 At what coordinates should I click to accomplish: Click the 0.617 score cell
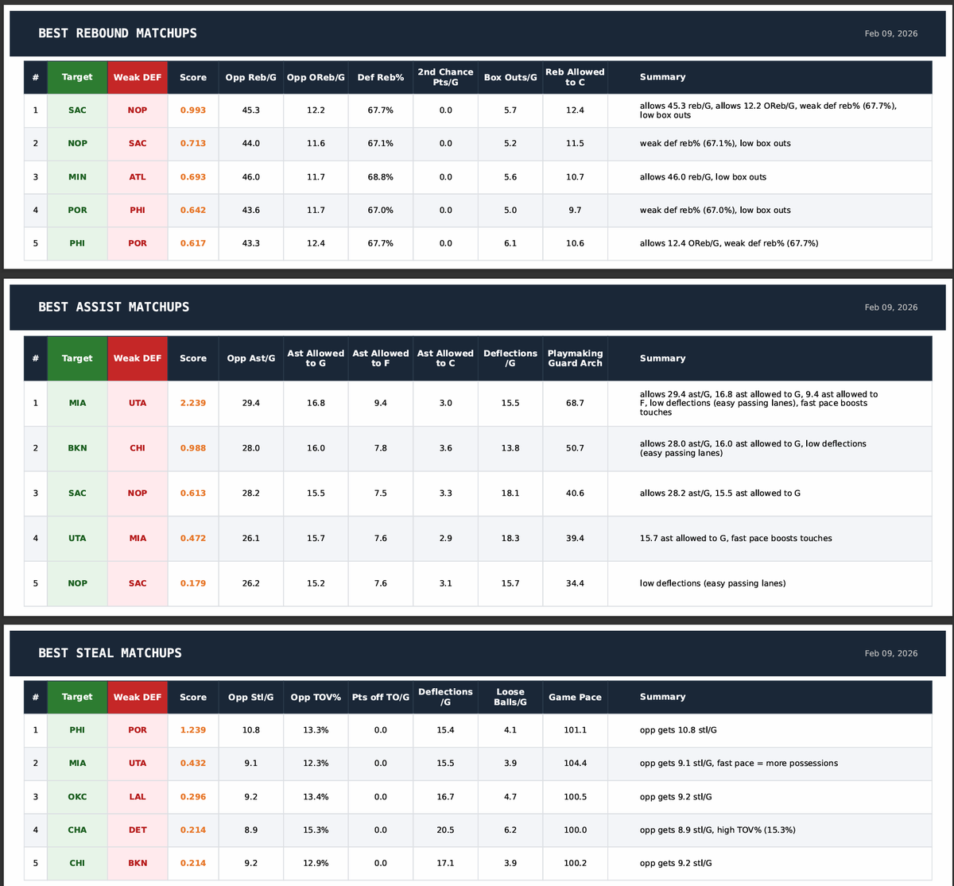193,243
